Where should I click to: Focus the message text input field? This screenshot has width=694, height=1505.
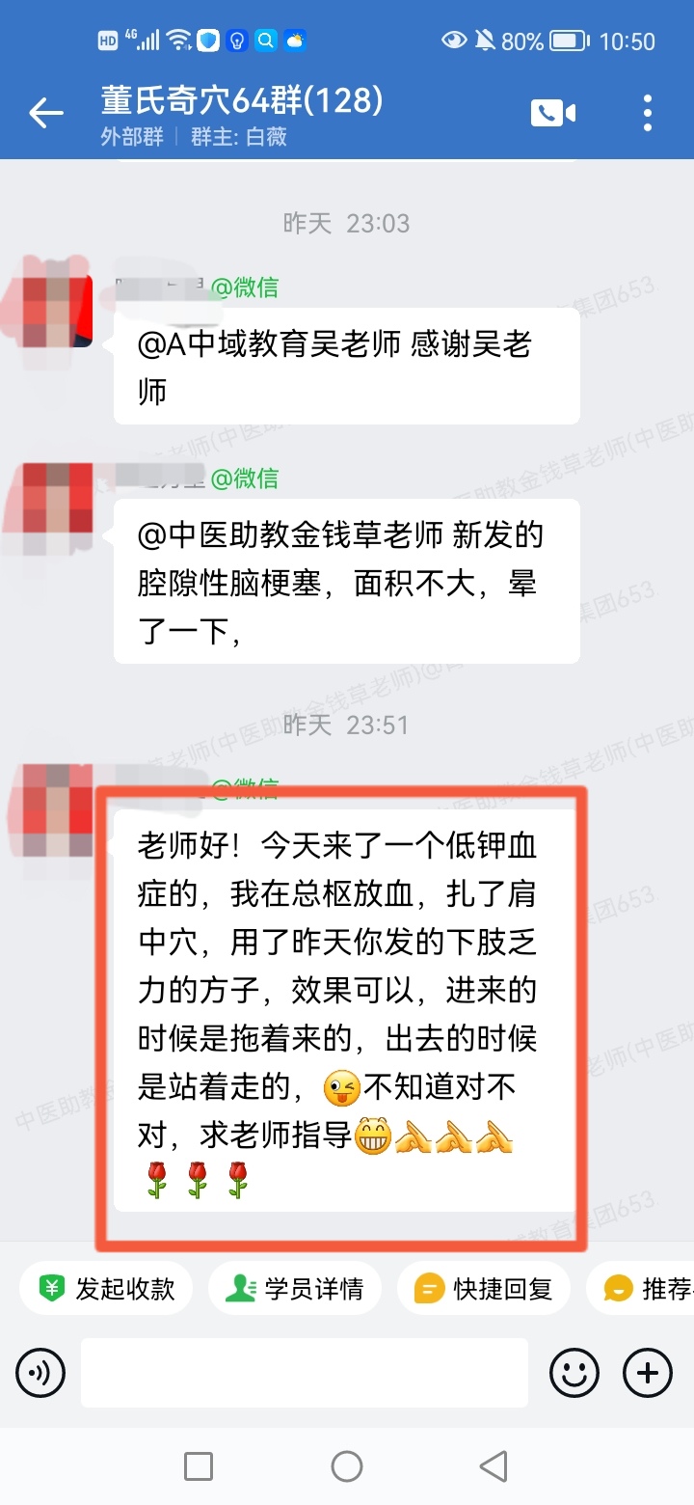click(305, 1372)
